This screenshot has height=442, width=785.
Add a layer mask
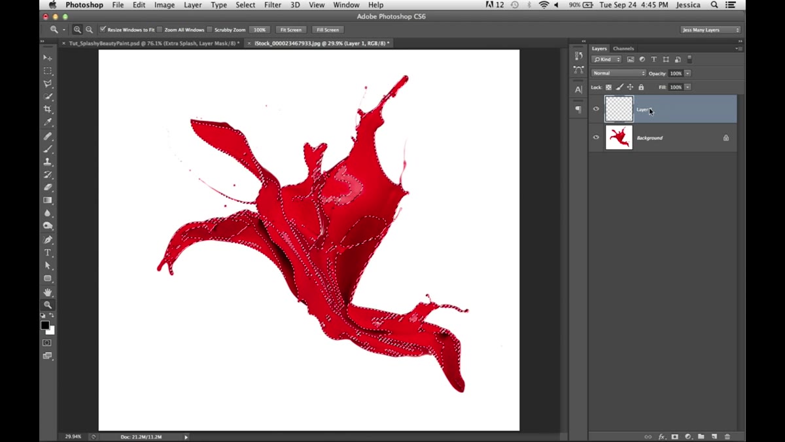click(674, 437)
